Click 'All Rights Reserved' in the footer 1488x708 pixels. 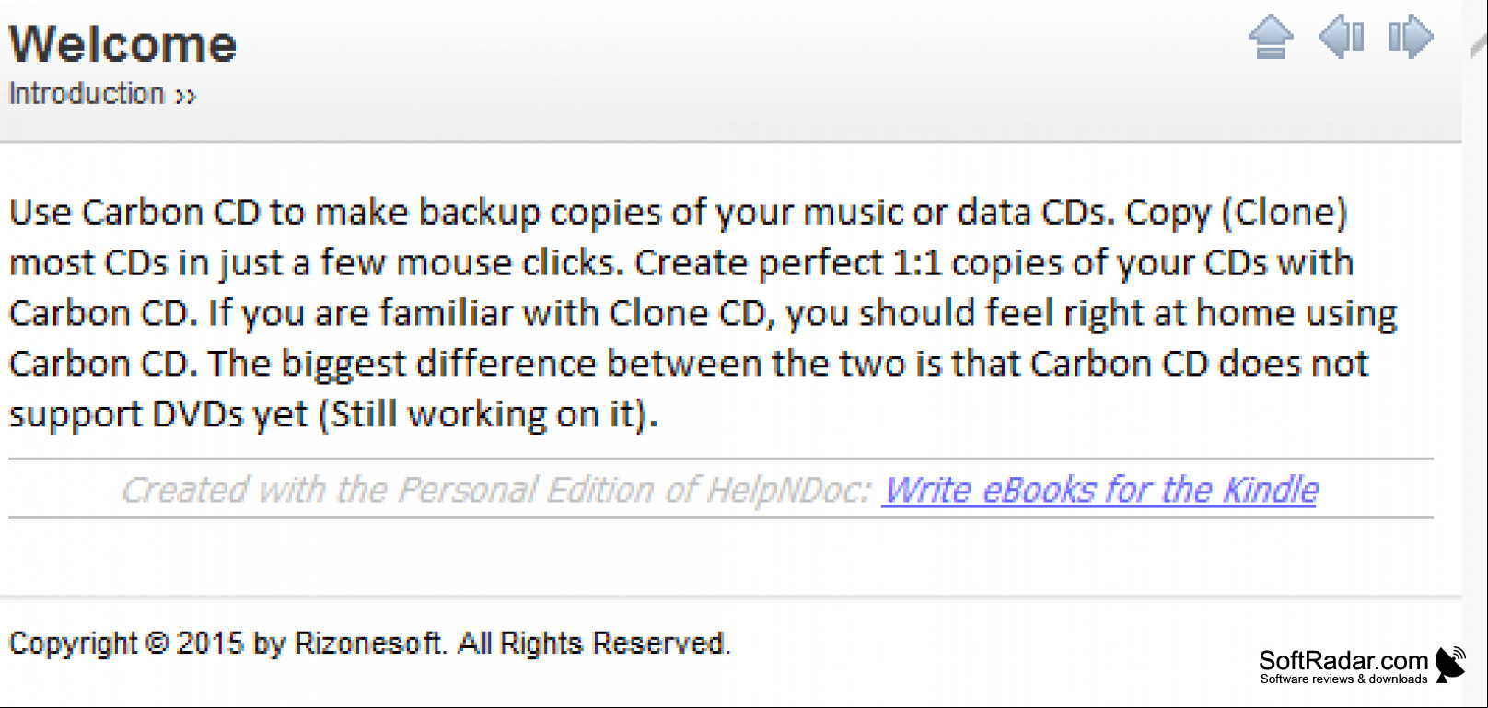click(x=592, y=643)
